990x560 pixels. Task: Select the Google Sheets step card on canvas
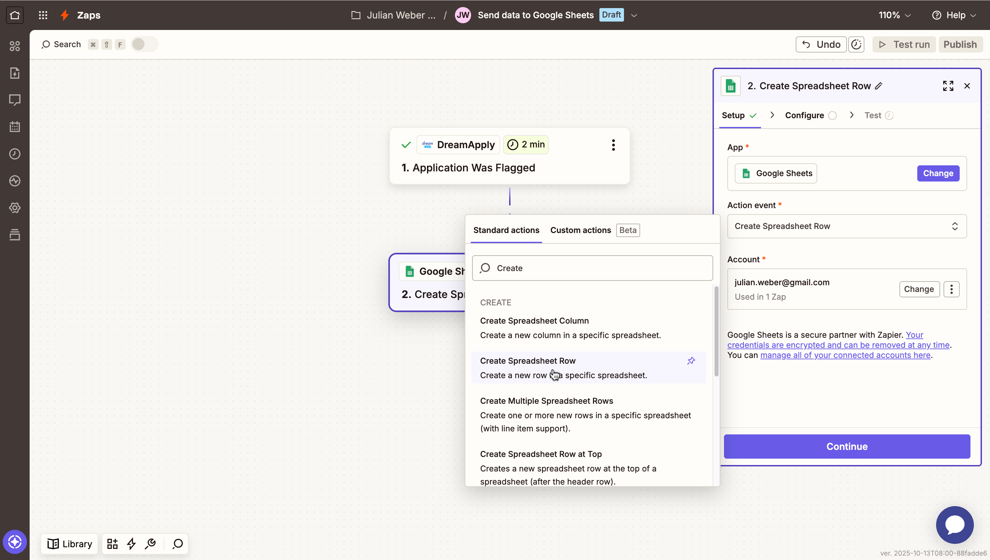(x=427, y=283)
